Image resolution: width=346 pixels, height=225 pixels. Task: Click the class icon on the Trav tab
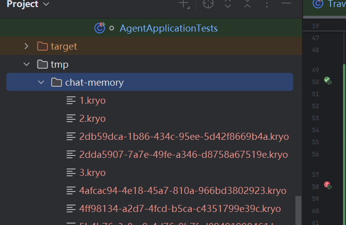pos(318,4)
